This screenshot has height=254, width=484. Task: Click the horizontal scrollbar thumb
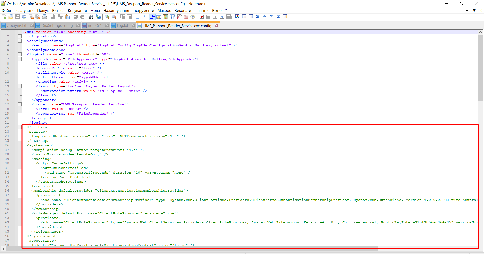click(192, 249)
